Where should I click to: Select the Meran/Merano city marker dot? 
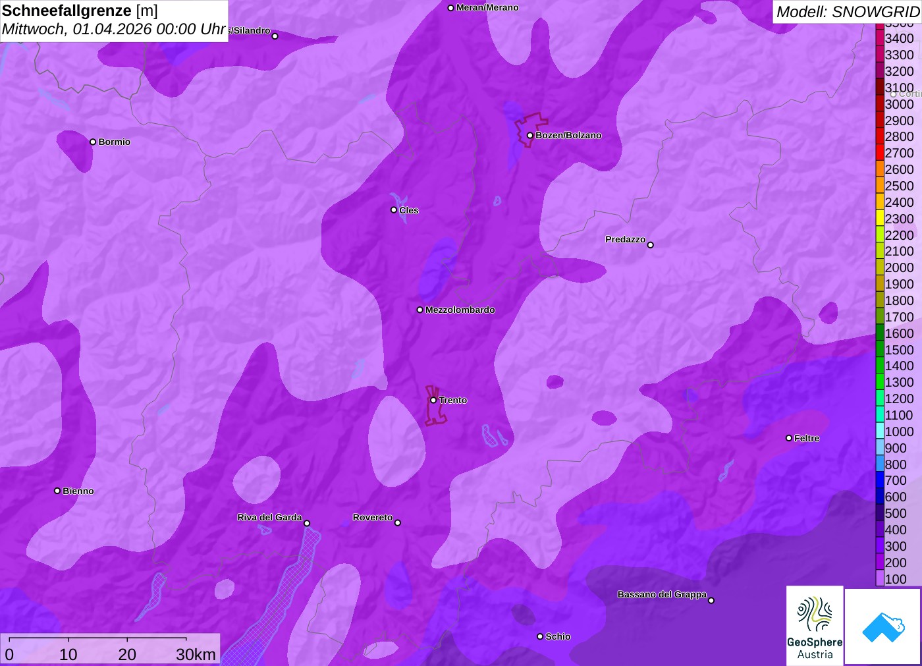pos(450,8)
